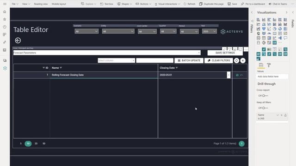Open the Closing Date cell date dropdown
The width and height of the screenshot is (296, 166).
click(228, 75)
